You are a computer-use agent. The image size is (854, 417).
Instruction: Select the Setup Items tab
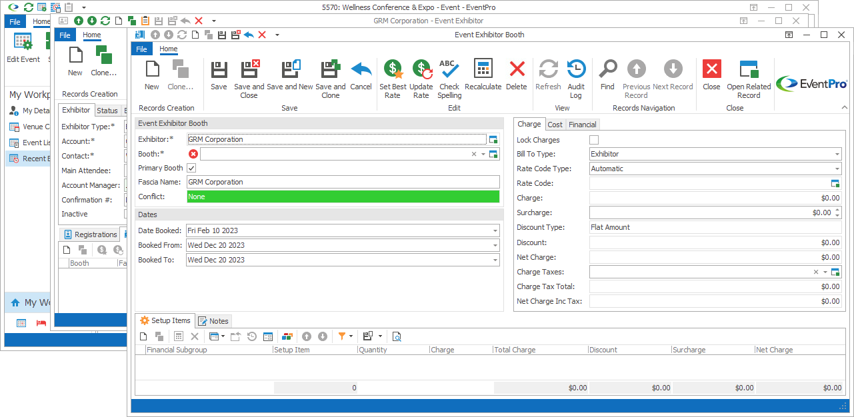coord(165,320)
